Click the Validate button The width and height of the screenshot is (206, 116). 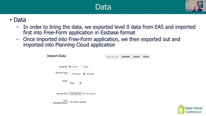126,57
